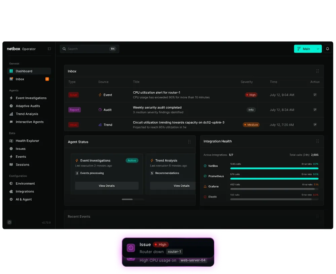Click the Events bolt icon in sidebar
Viewport: 336px width, 274px height.
[x=11, y=156]
